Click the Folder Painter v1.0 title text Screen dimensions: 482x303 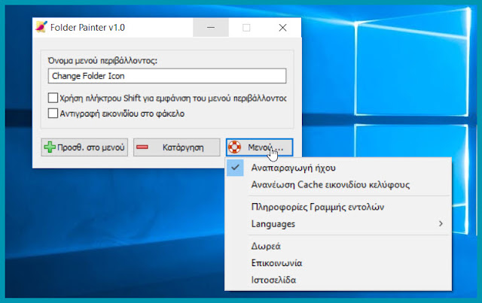point(87,28)
